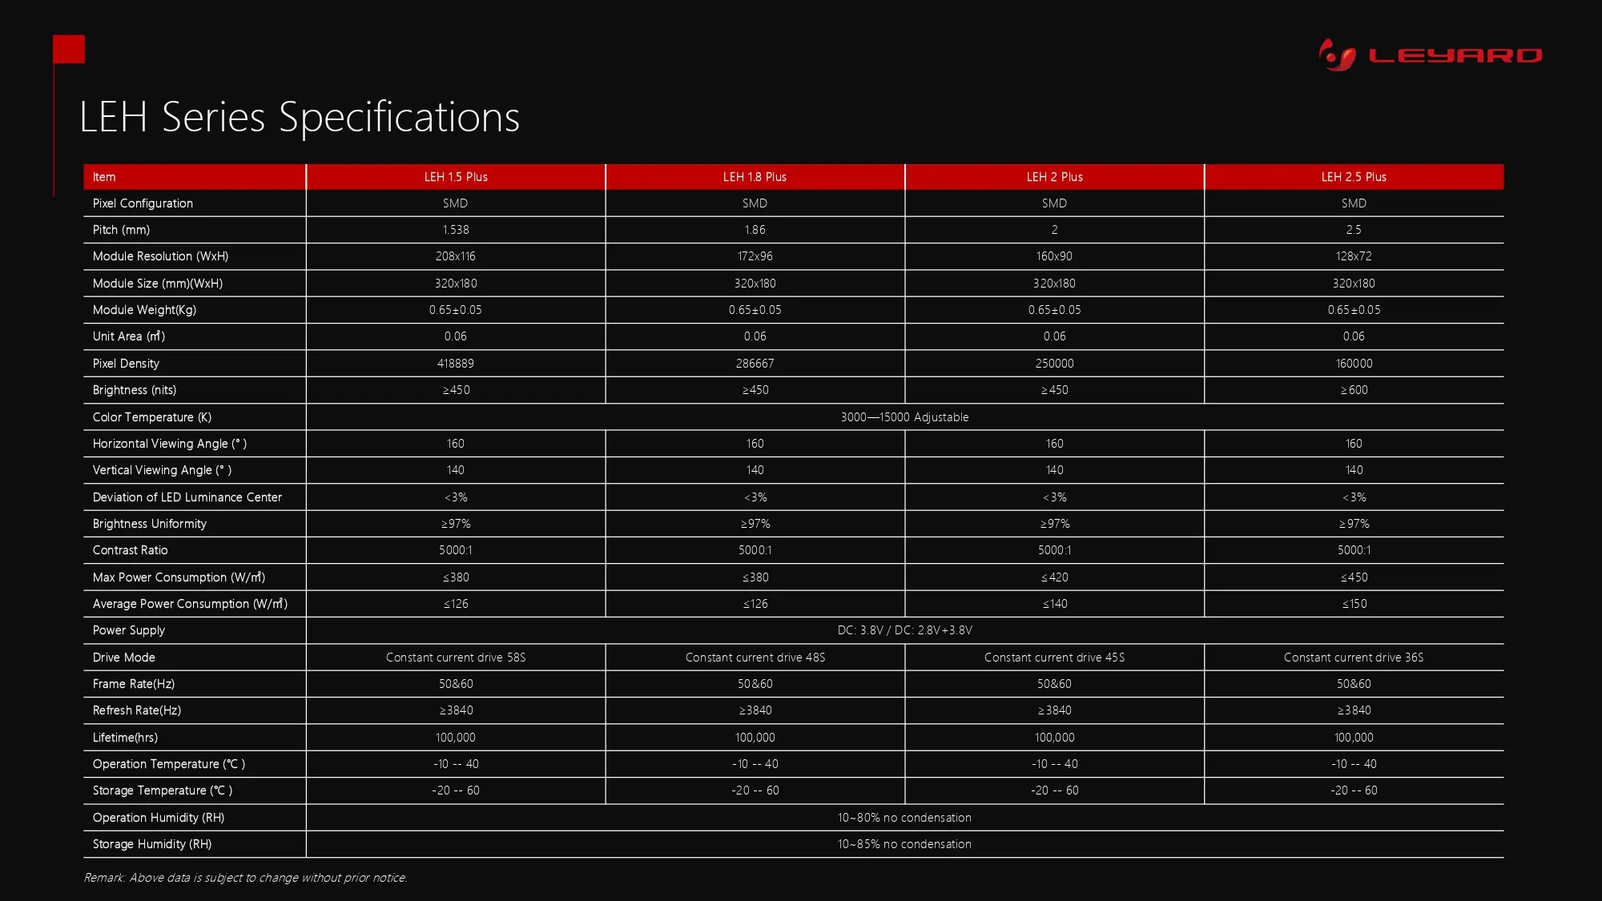The width and height of the screenshot is (1602, 901).
Task: Click Constant current drive 58S cell
Action: pos(456,658)
